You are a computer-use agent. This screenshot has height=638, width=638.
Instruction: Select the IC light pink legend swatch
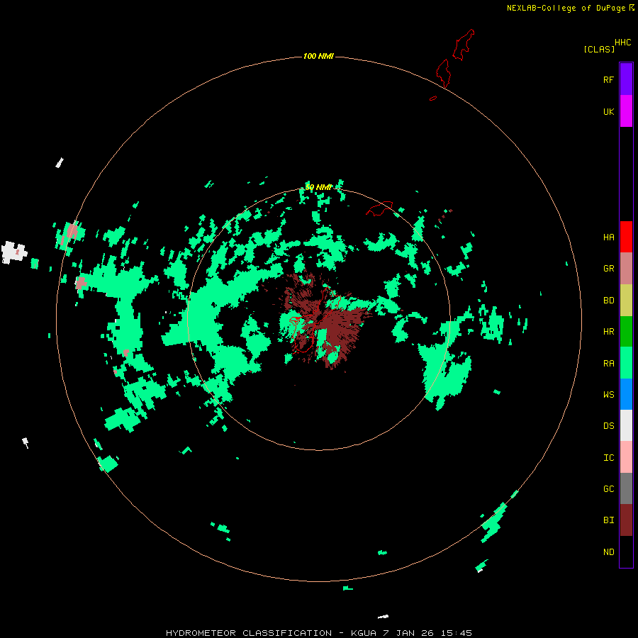[x=626, y=457]
